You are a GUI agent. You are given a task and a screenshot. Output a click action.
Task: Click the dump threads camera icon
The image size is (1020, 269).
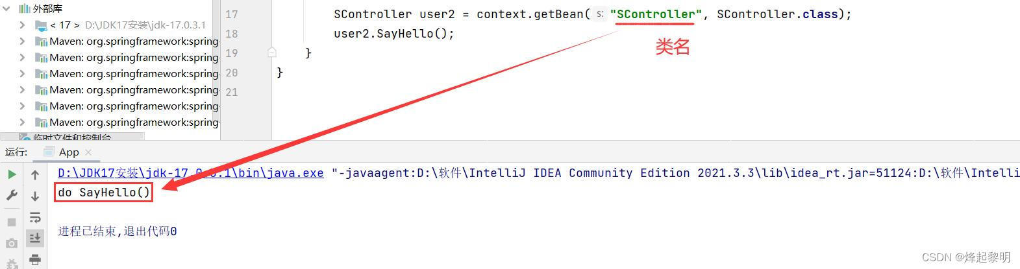[12, 243]
